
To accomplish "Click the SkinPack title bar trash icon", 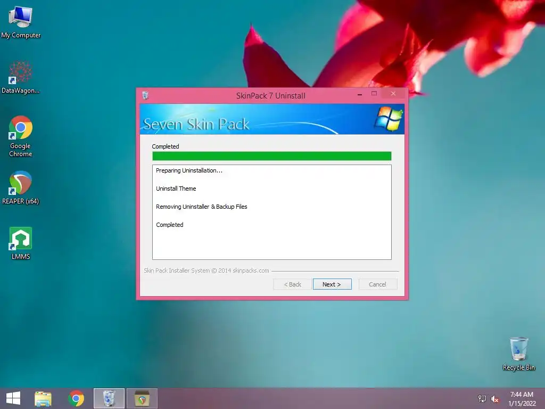I will pos(145,95).
